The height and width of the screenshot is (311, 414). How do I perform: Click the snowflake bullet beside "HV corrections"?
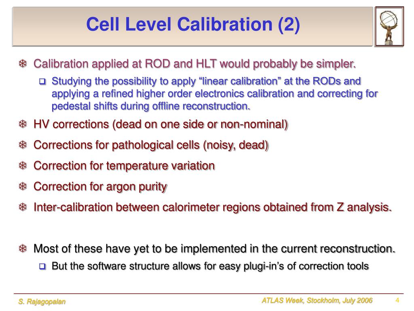click(23, 124)
